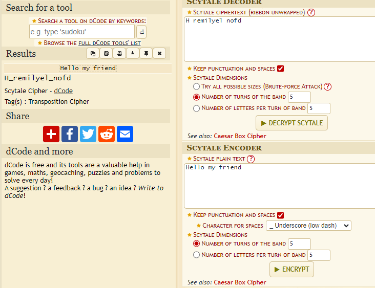Click the Decrypt Scytale button
This screenshot has width=375, height=288.
tap(291, 123)
